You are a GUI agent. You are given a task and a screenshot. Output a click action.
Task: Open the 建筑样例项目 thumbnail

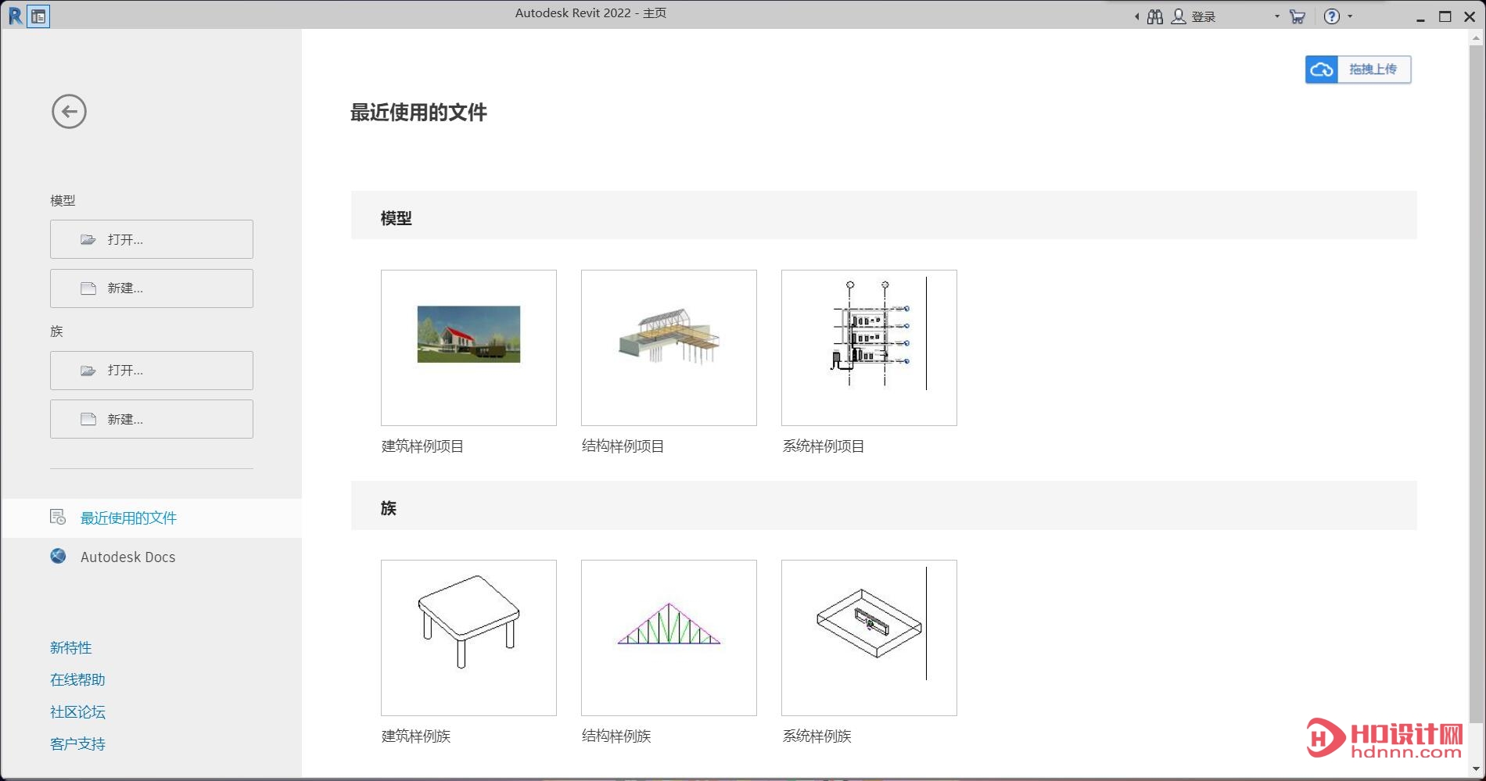click(468, 348)
